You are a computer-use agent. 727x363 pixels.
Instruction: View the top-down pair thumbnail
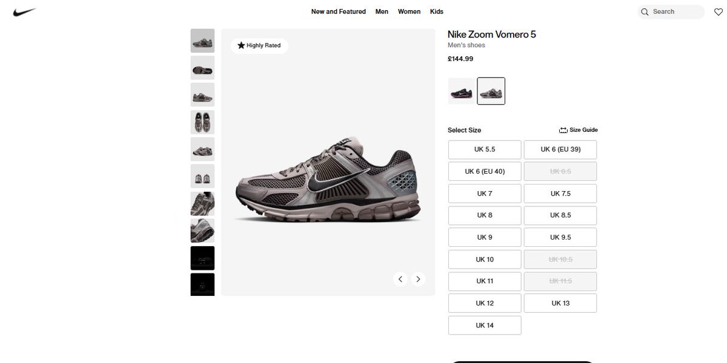pos(202,122)
